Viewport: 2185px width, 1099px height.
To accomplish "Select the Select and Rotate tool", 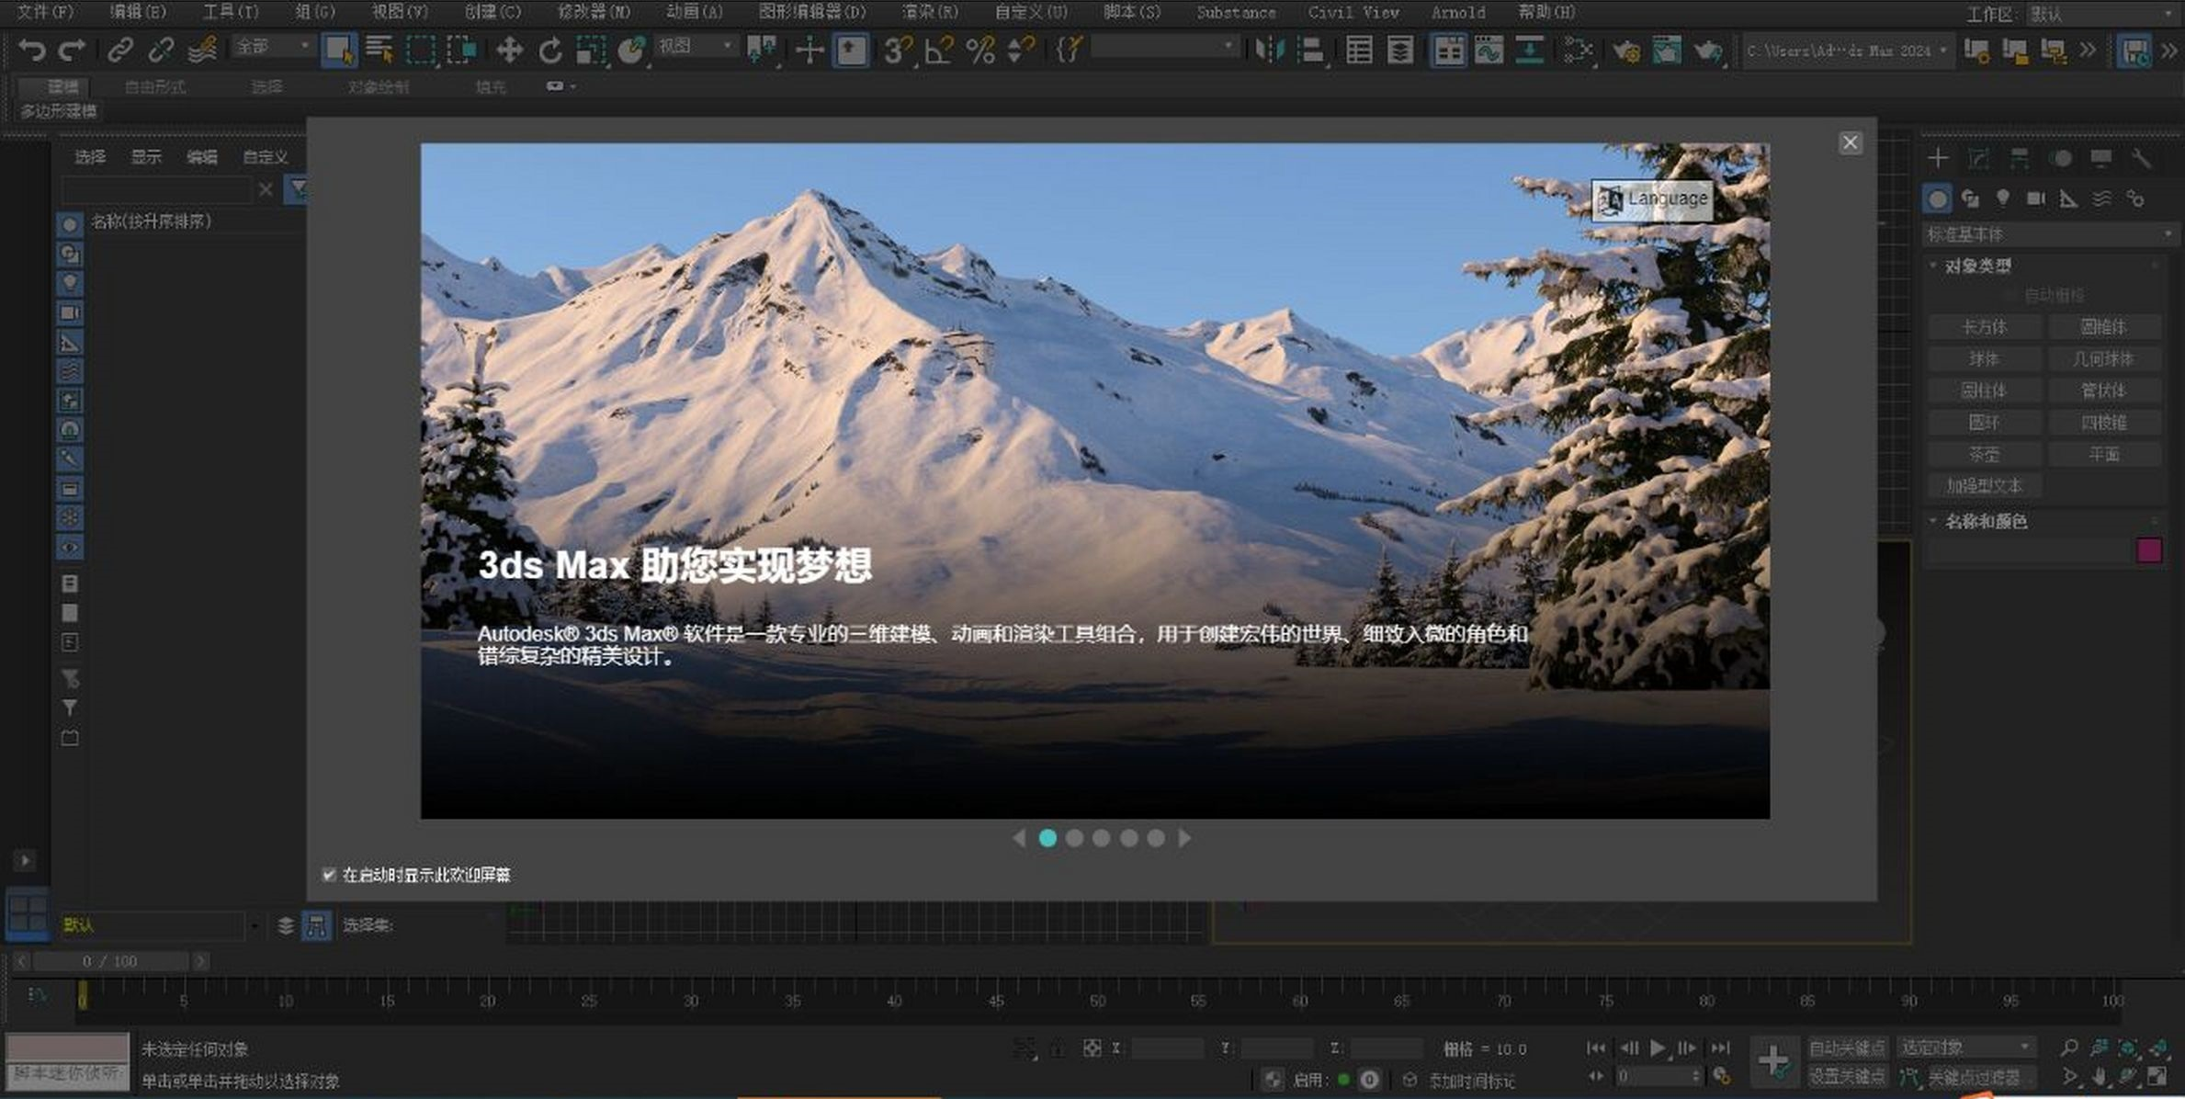I will (x=549, y=51).
